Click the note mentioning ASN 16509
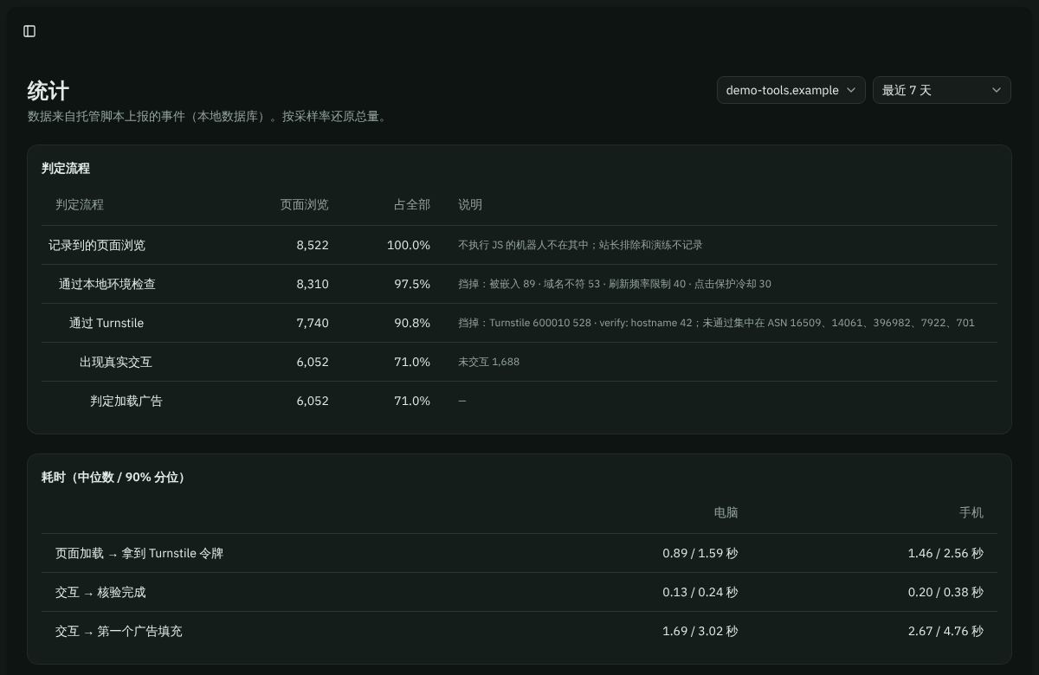1039x675 pixels. click(x=716, y=323)
